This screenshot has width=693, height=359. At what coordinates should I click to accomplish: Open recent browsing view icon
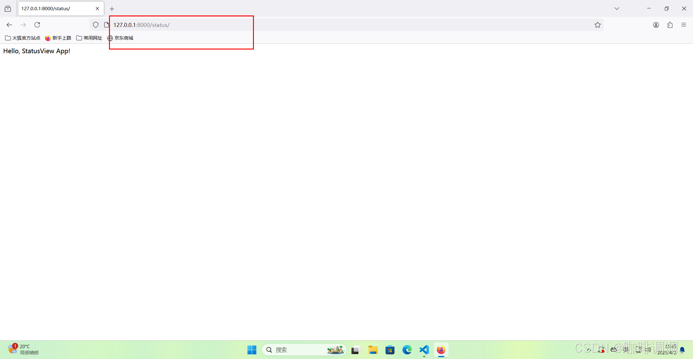coord(8,9)
